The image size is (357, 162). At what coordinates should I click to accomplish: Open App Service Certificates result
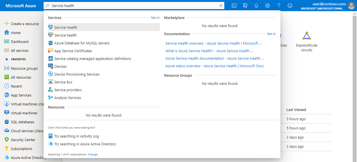click(73, 51)
